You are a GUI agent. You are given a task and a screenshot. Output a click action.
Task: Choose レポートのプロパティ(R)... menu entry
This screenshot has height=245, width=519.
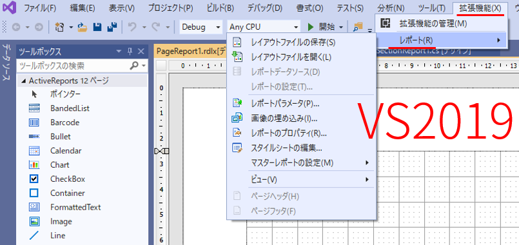(x=301, y=133)
